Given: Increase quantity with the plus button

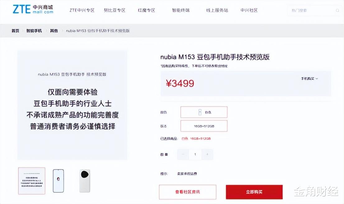Looking at the screenshot, I should (207, 155).
